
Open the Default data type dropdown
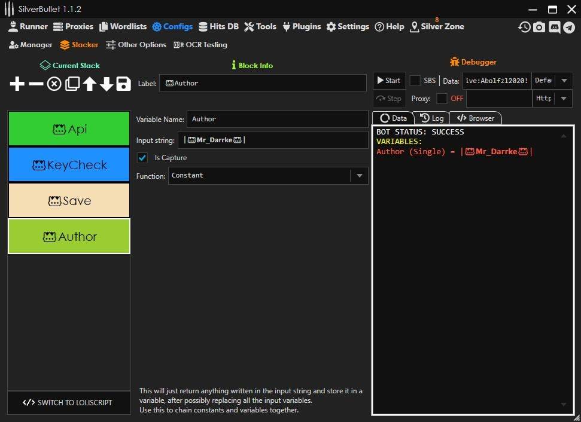click(x=563, y=81)
